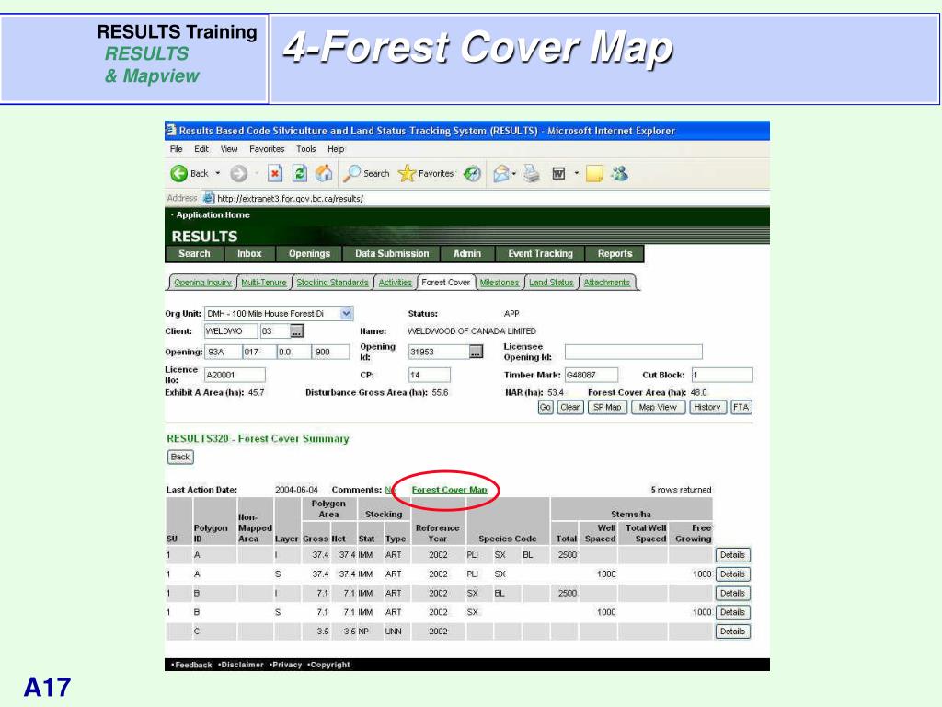Switch to the Land Status tab
This screenshot has height=707, width=942.
point(551,283)
